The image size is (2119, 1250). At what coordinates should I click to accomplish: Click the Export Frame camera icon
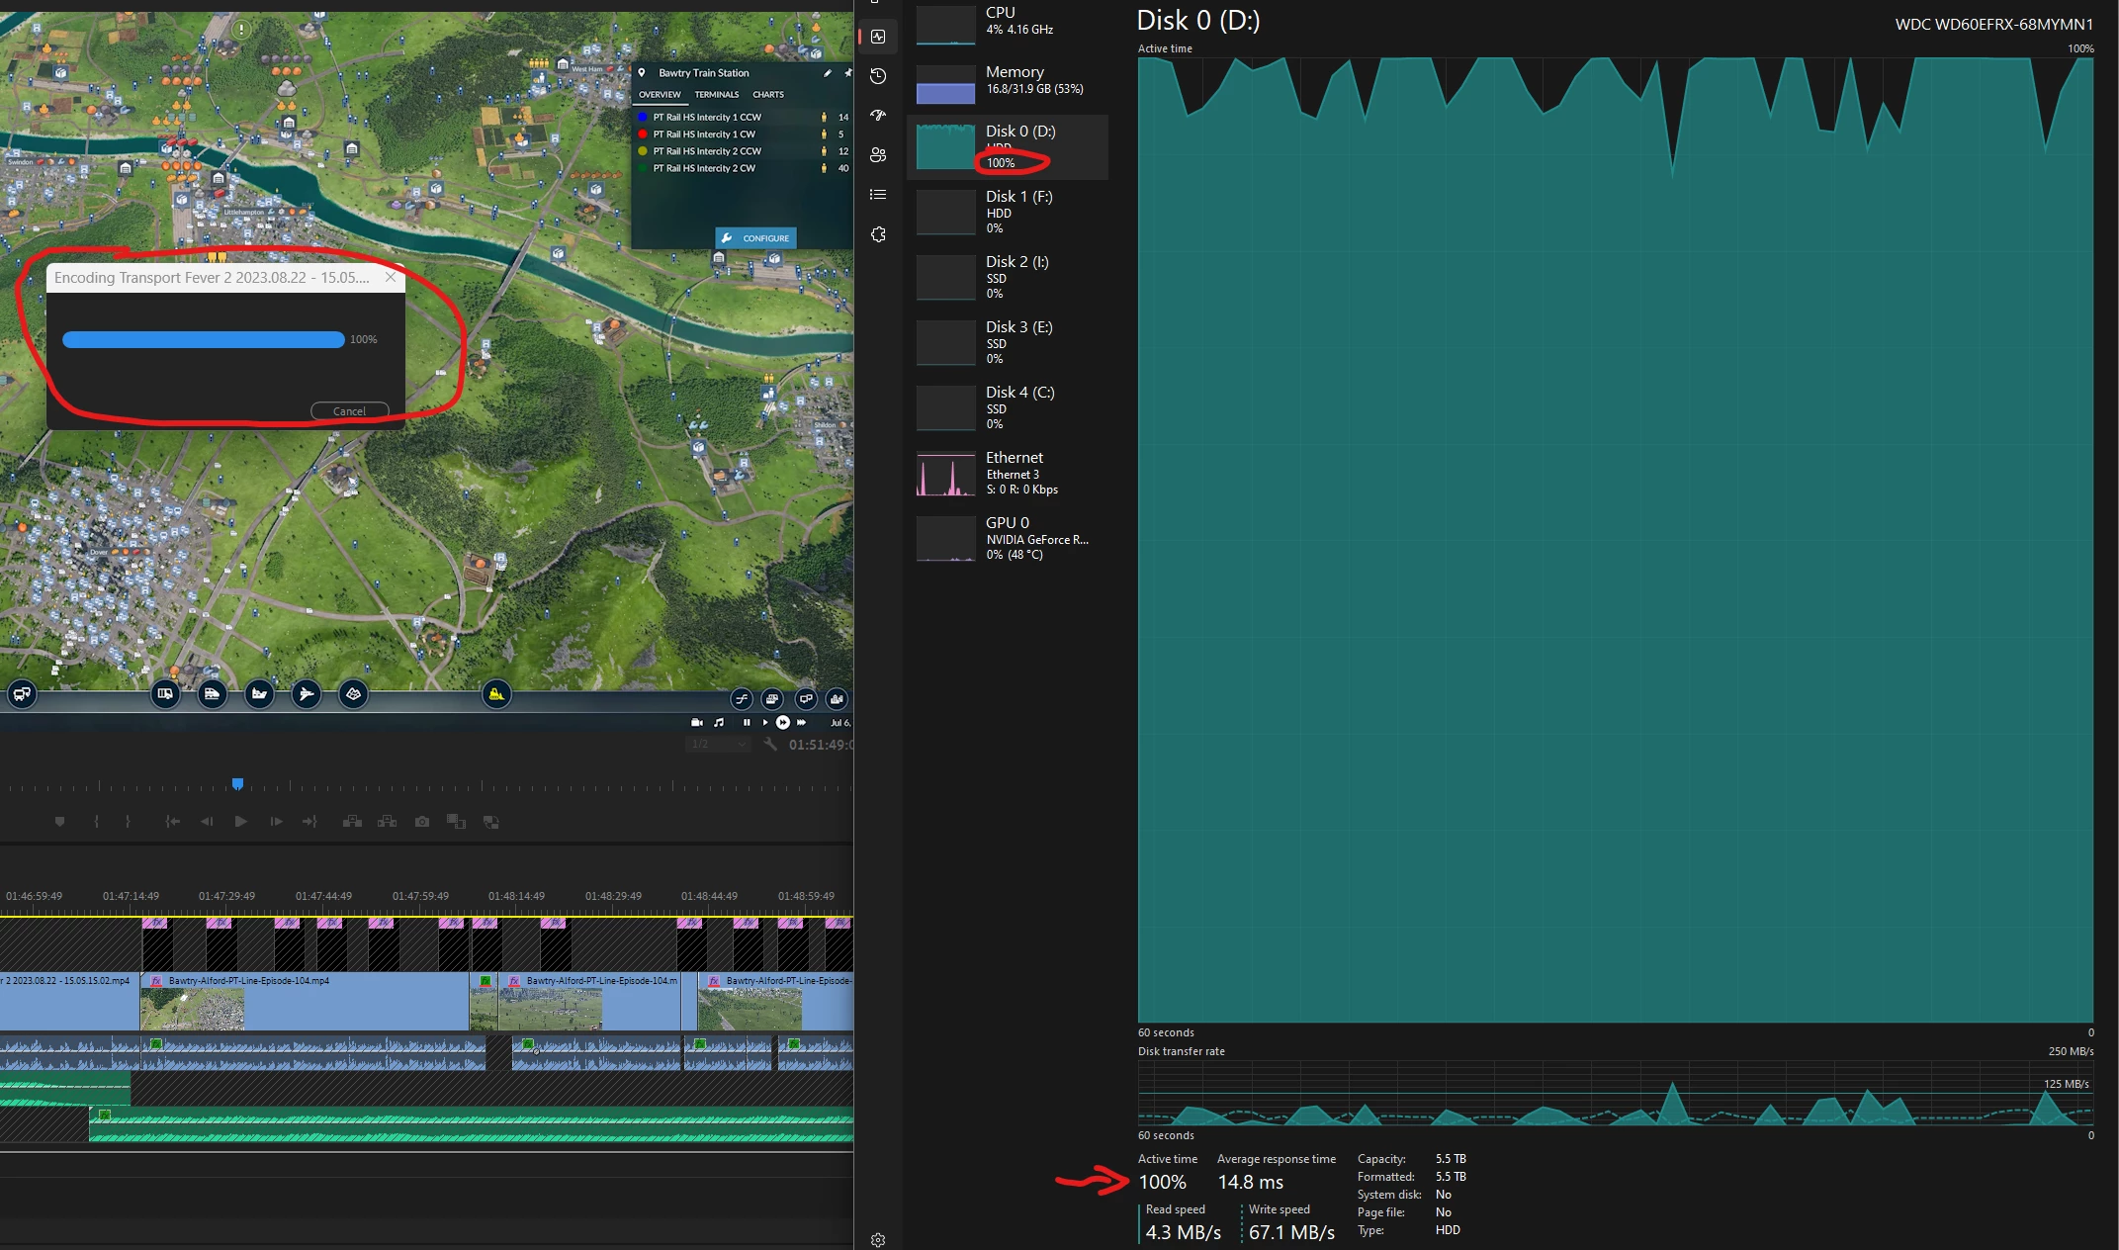(x=422, y=822)
